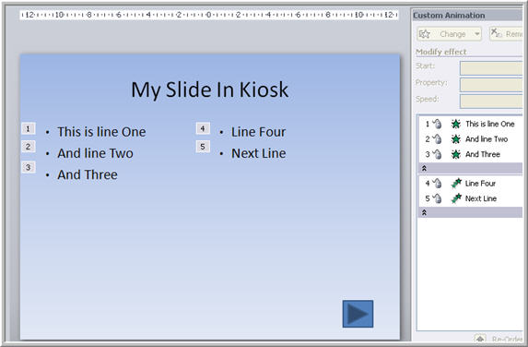Click the green star icon for And line Two
The height and width of the screenshot is (347, 528).
click(455, 139)
